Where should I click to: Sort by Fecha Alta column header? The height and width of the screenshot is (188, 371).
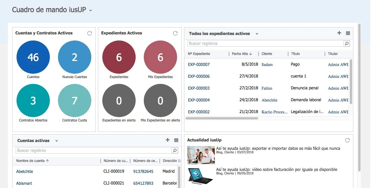(242, 54)
